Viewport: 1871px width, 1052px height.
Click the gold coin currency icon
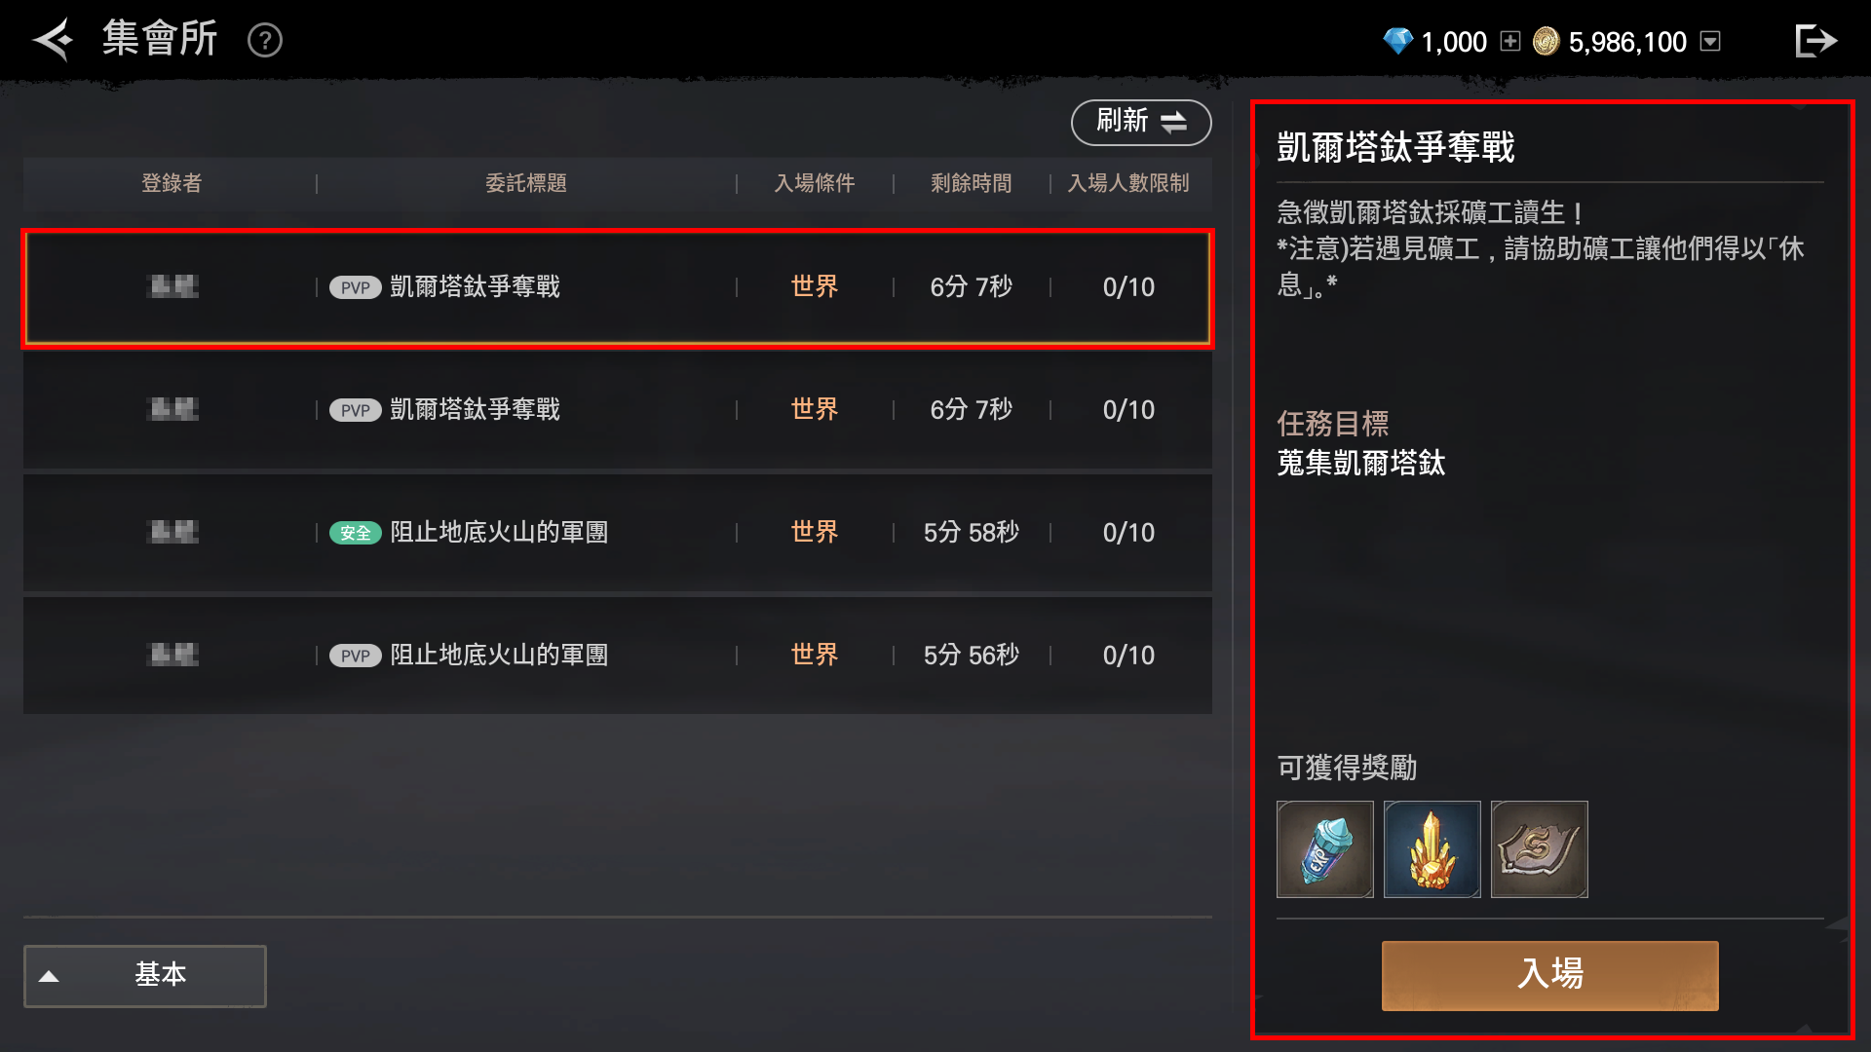point(1546,41)
